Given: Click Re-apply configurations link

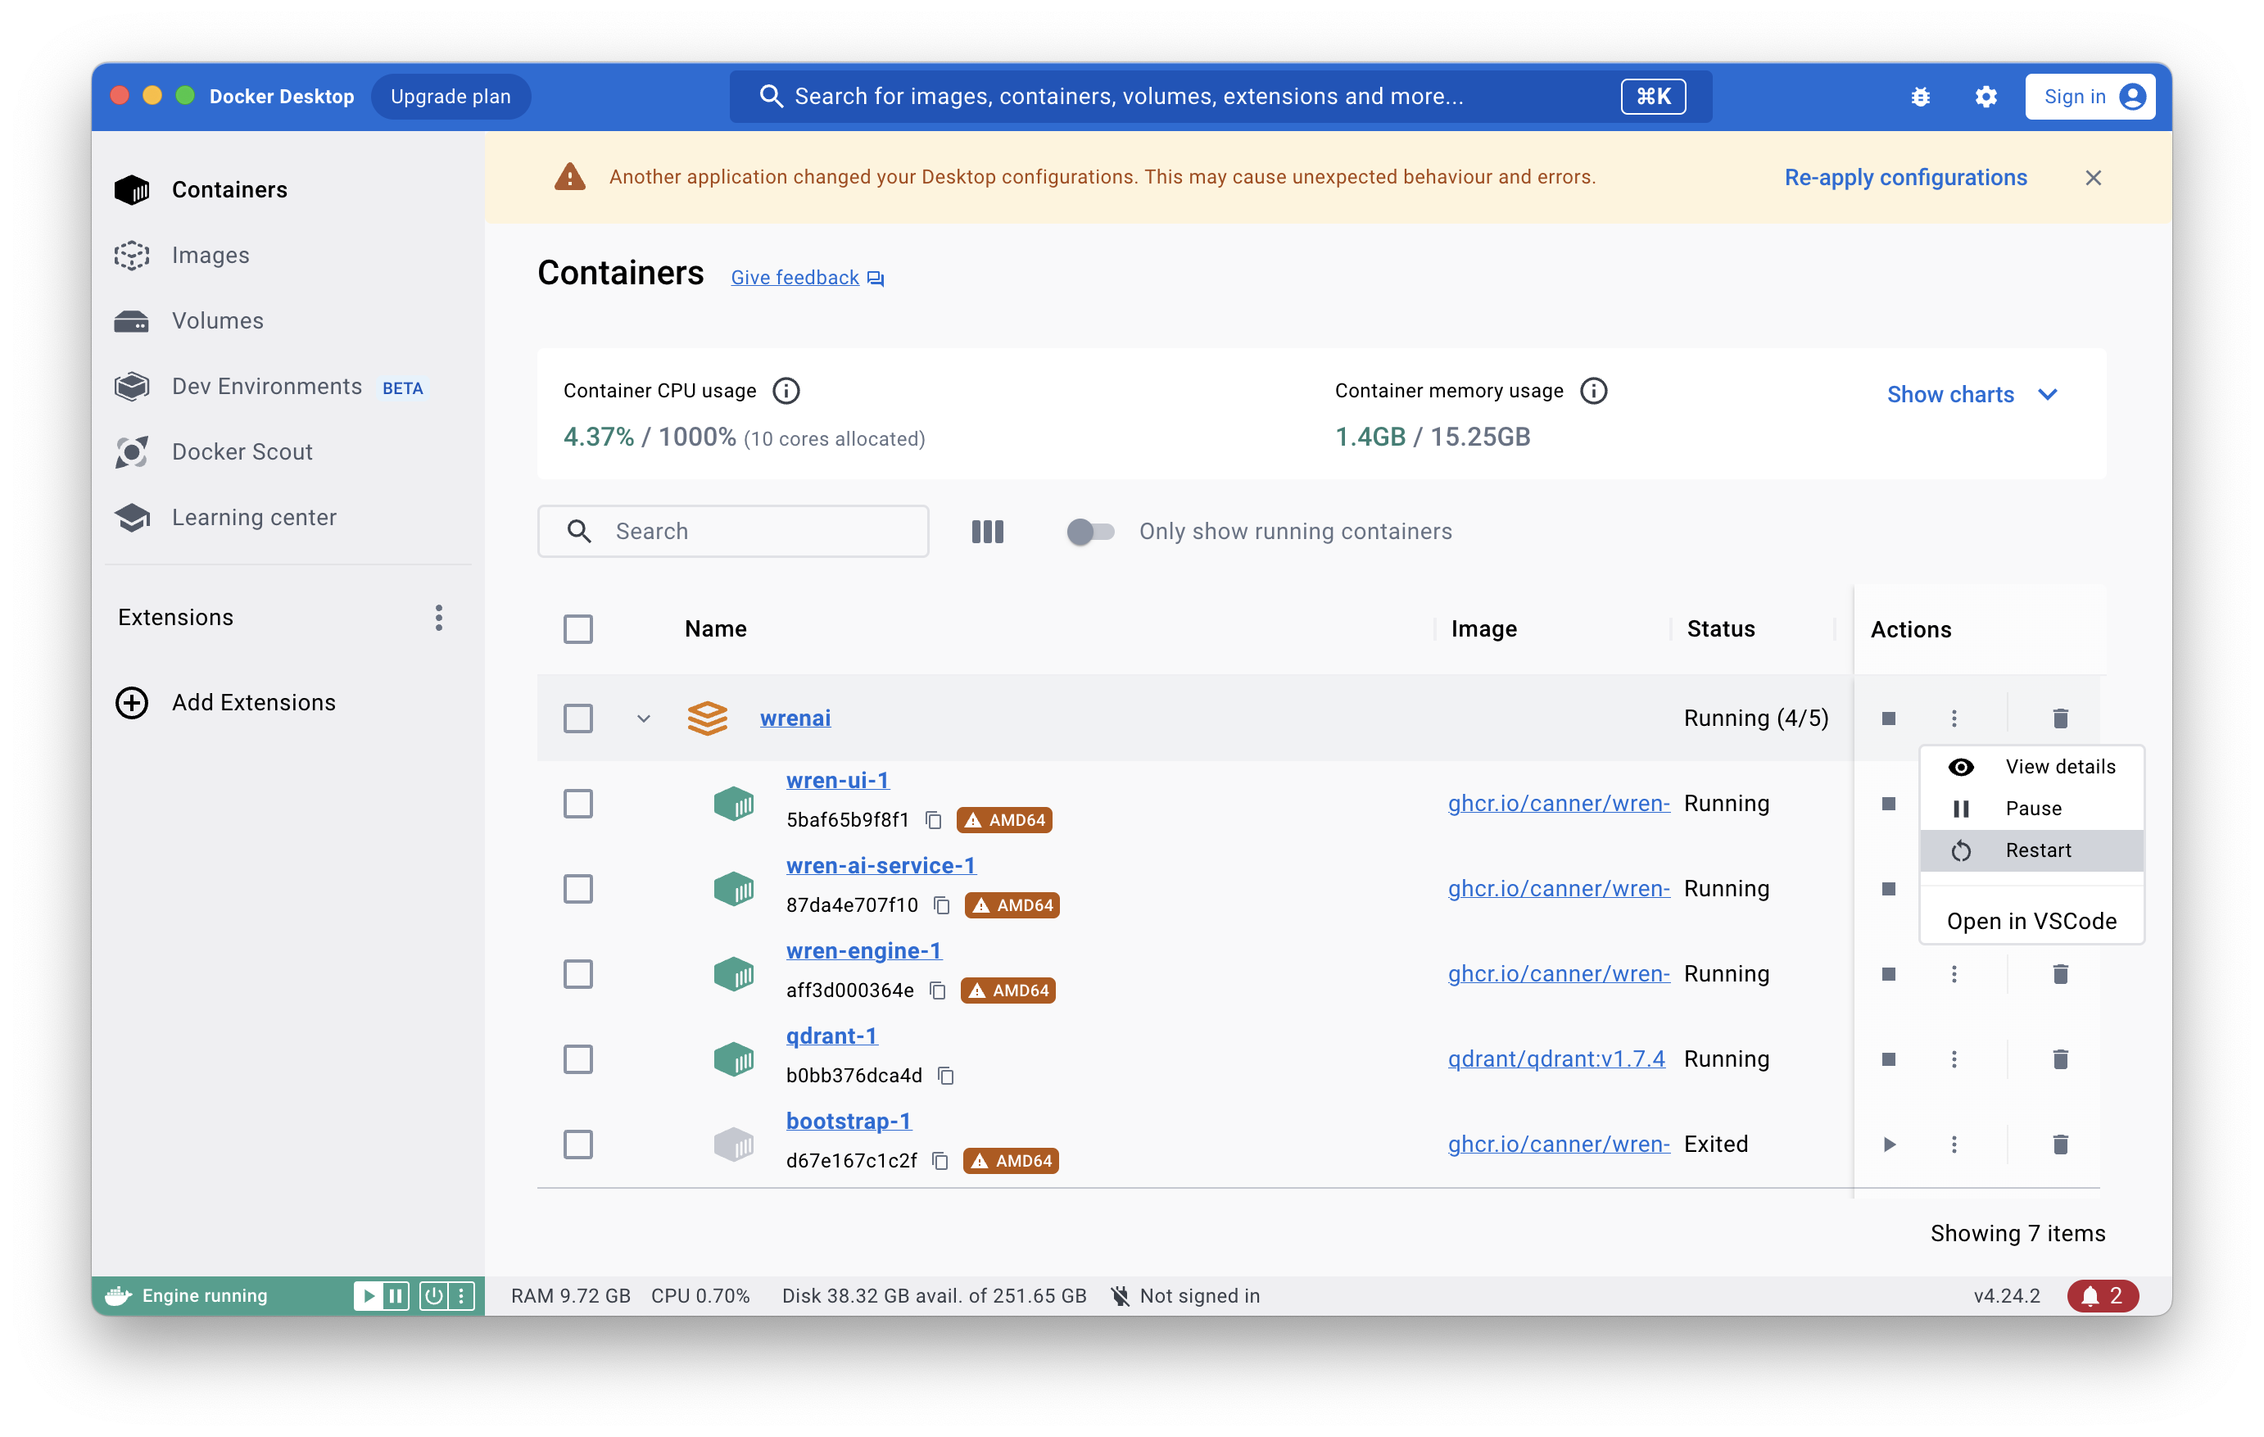Looking at the screenshot, I should 1905,178.
